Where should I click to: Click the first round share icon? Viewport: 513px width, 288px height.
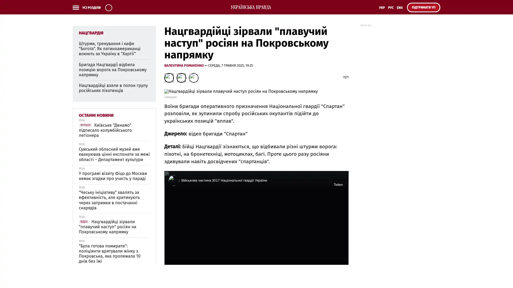click(169, 78)
